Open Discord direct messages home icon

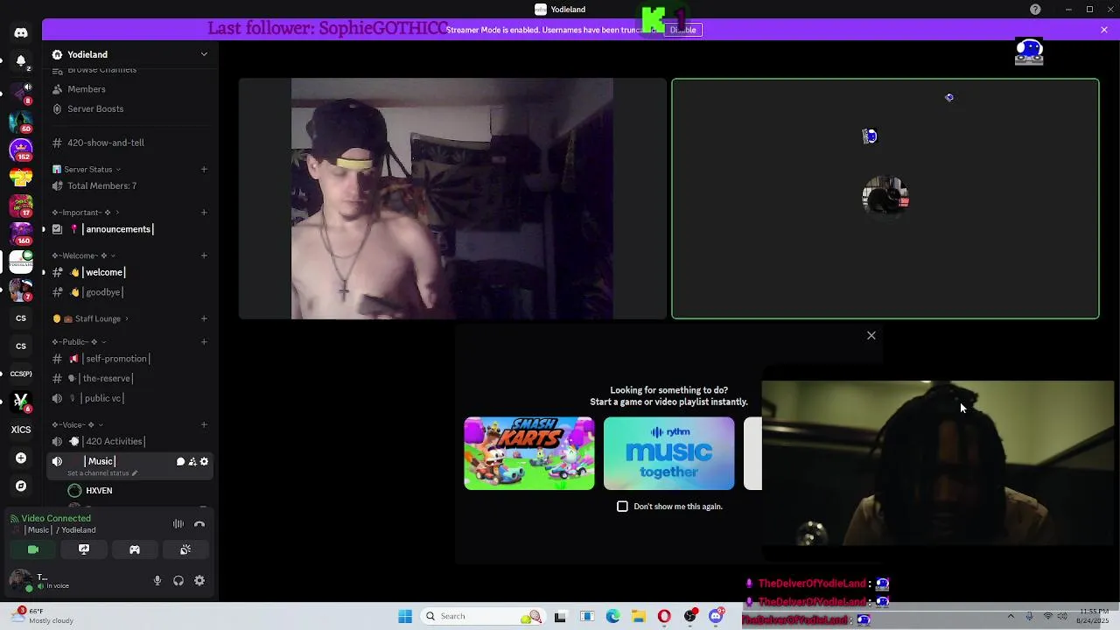[x=21, y=32]
